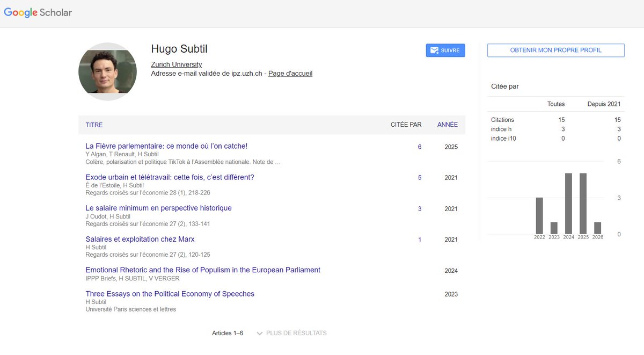Open 'La Fièvre parlementaire' article

tap(166, 146)
